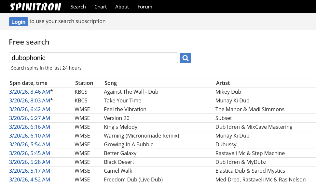The width and height of the screenshot is (316, 186).
Task: Click artist 'Dub Idren & MixCave Mastering'
Action: pyautogui.click(x=254, y=127)
